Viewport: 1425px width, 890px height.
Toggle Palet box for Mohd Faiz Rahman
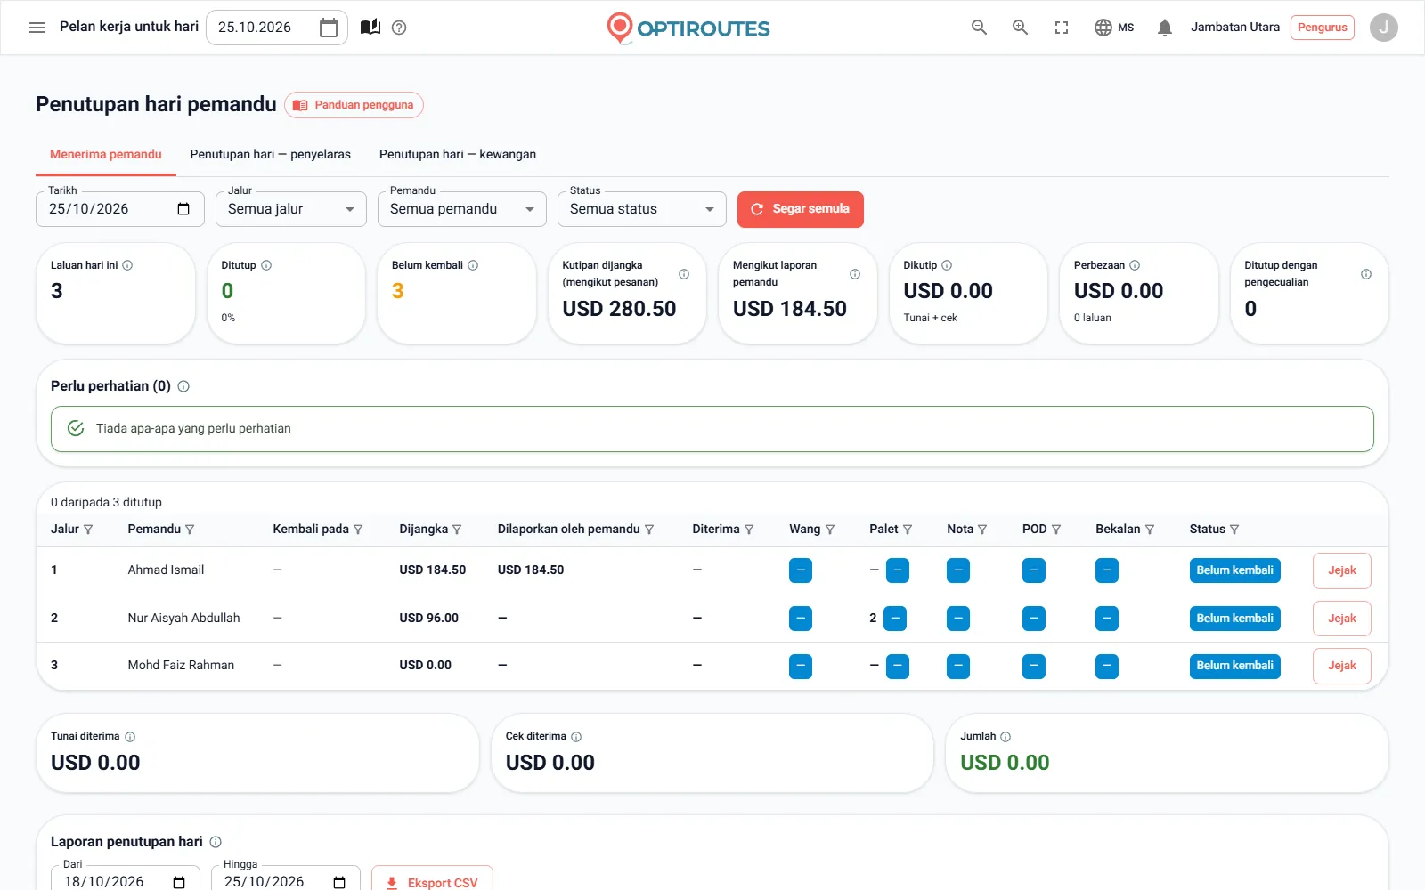tap(898, 666)
